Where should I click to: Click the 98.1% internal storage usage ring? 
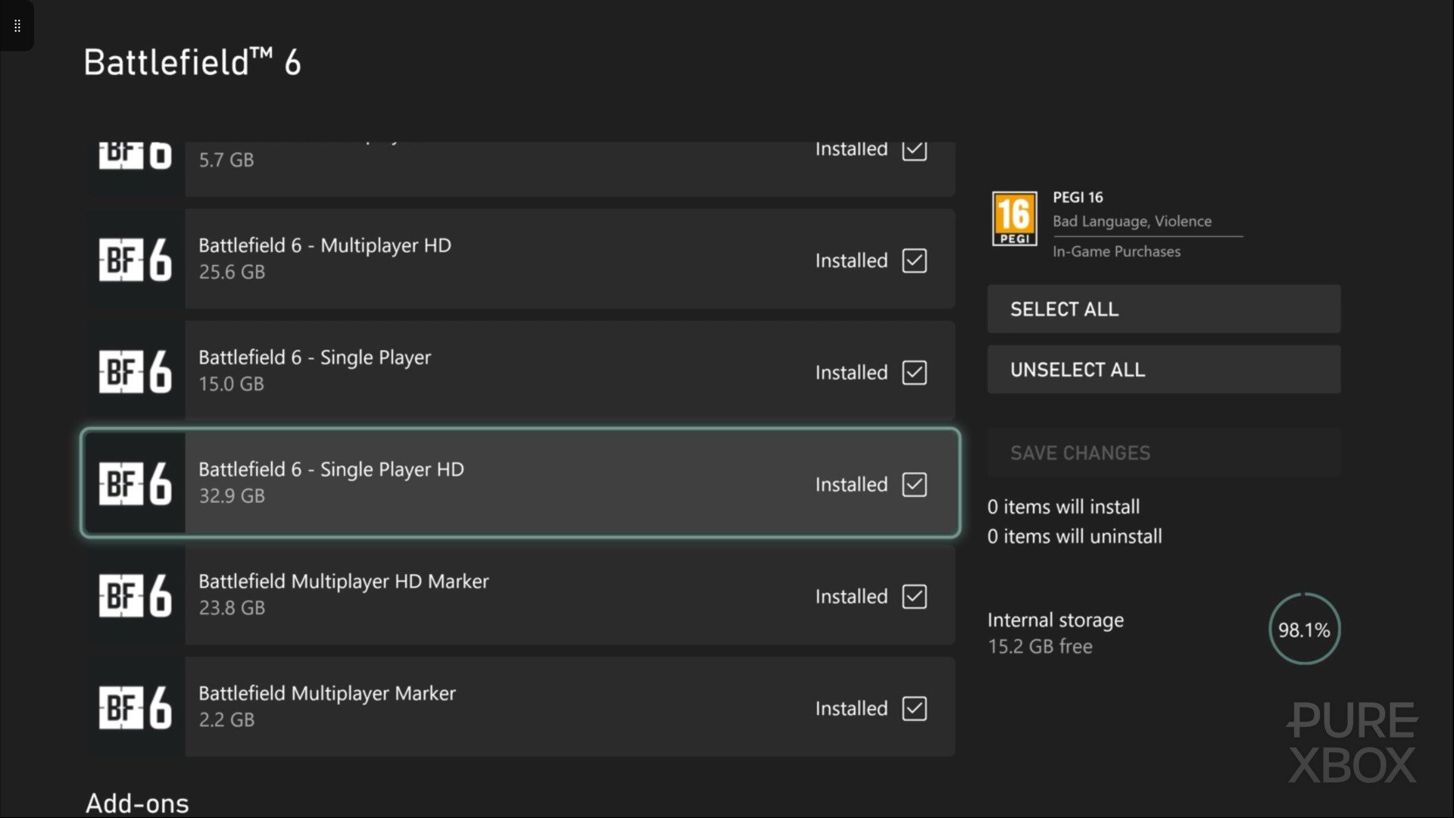pyautogui.click(x=1304, y=629)
